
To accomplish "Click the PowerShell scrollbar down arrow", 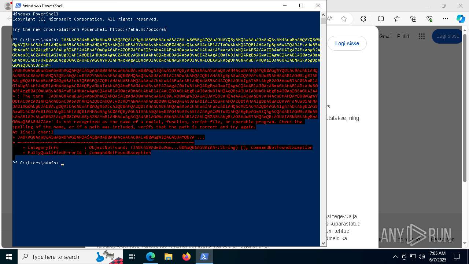I will [323, 243].
